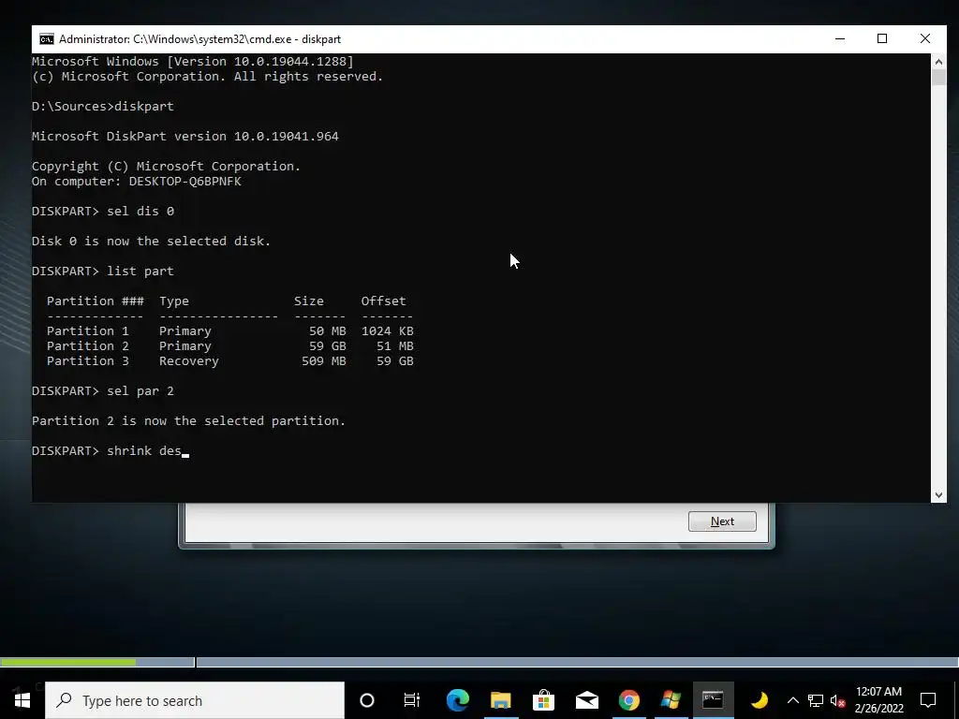This screenshot has width=959, height=719.
Task: Click the 'sel par 2' command text
Action: click(x=140, y=391)
